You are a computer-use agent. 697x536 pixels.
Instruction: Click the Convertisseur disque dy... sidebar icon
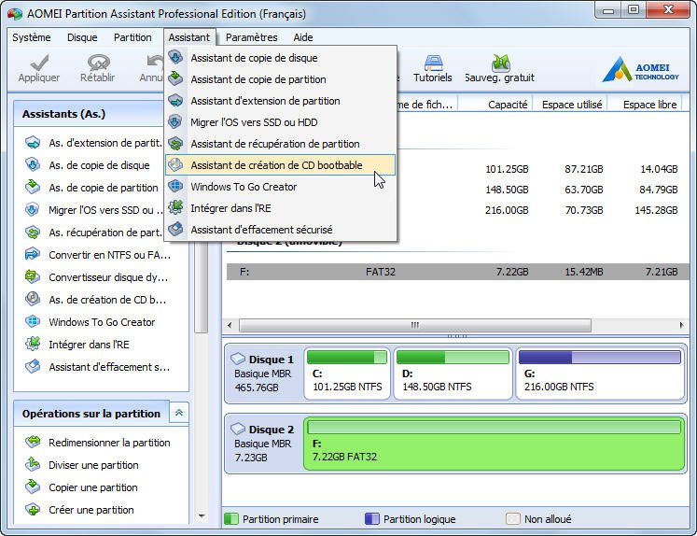pos(33,276)
